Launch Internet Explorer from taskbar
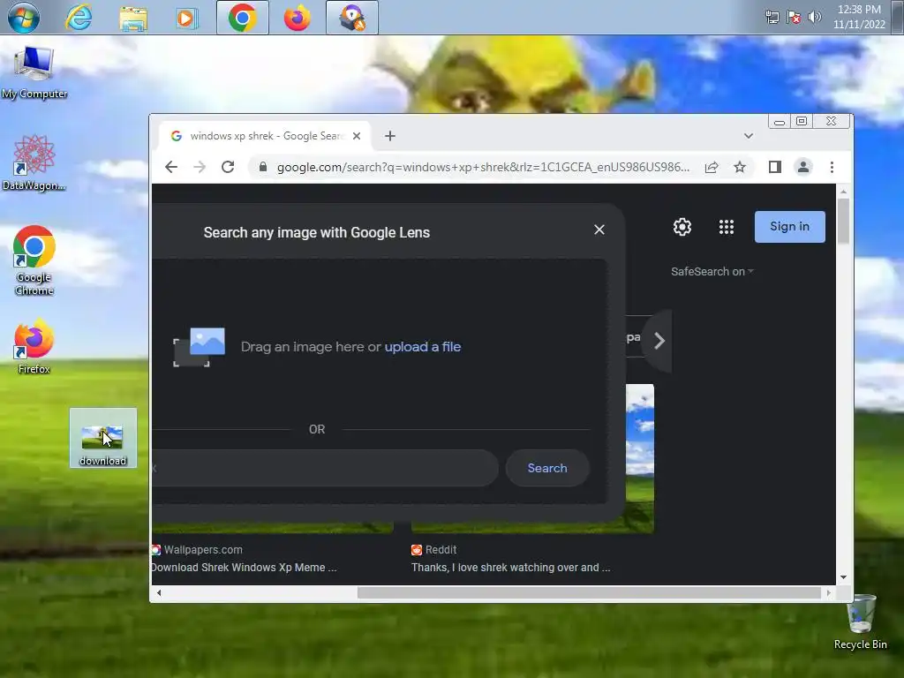 pos(79,18)
